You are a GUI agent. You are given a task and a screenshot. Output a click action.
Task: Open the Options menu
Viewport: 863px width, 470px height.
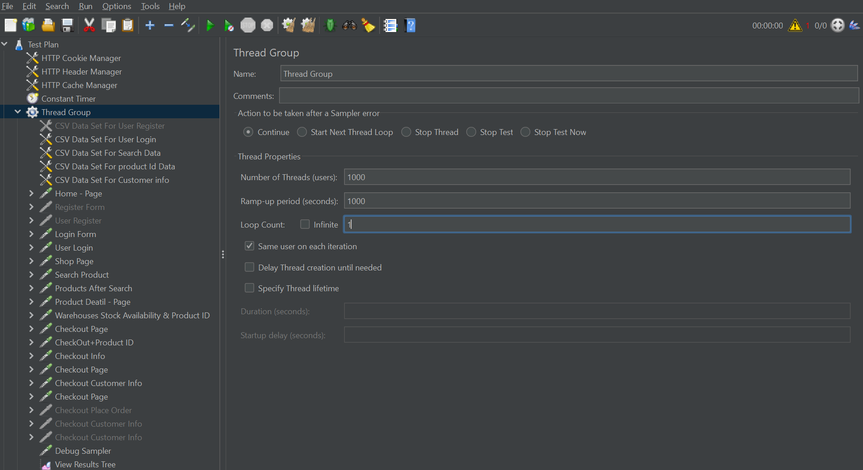116,6
